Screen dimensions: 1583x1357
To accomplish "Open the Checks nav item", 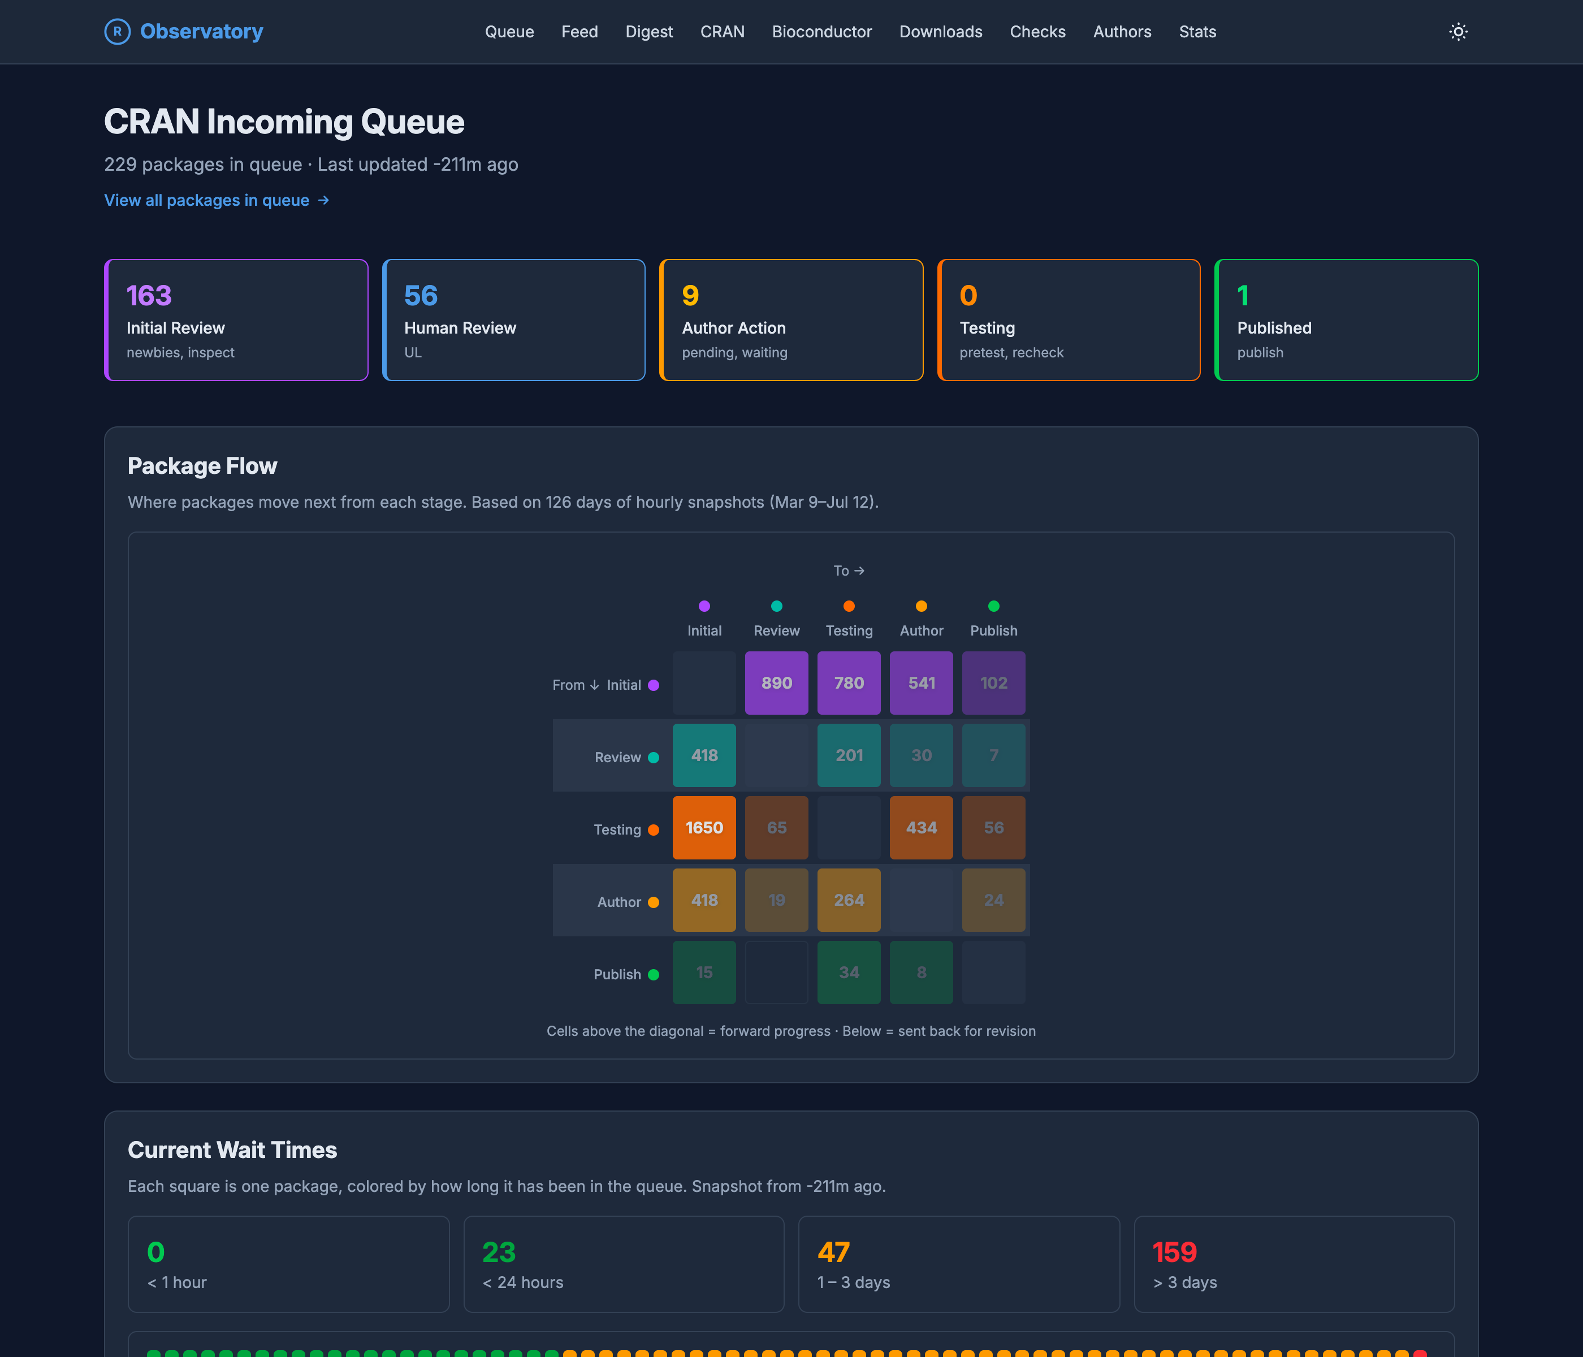I will pos(1037,31).
